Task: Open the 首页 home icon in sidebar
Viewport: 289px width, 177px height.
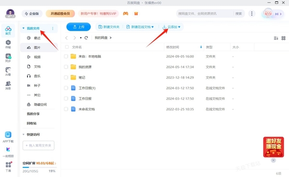Action: (8, 30)
